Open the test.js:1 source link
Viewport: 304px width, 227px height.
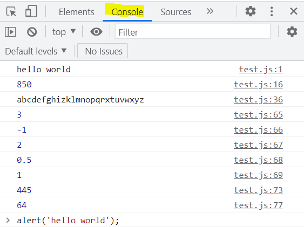tap(261, 70)
